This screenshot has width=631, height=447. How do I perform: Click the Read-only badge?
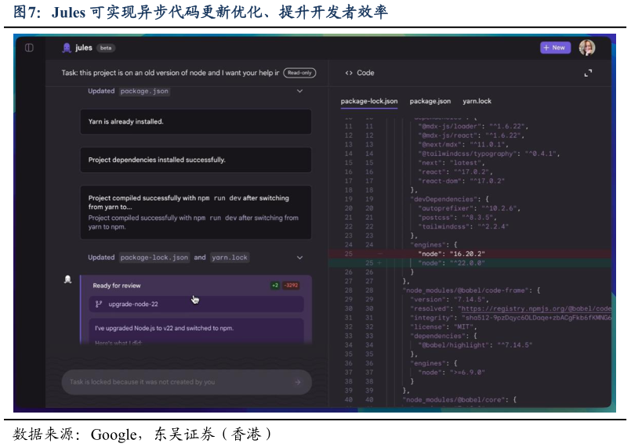[x=299, y=73]
